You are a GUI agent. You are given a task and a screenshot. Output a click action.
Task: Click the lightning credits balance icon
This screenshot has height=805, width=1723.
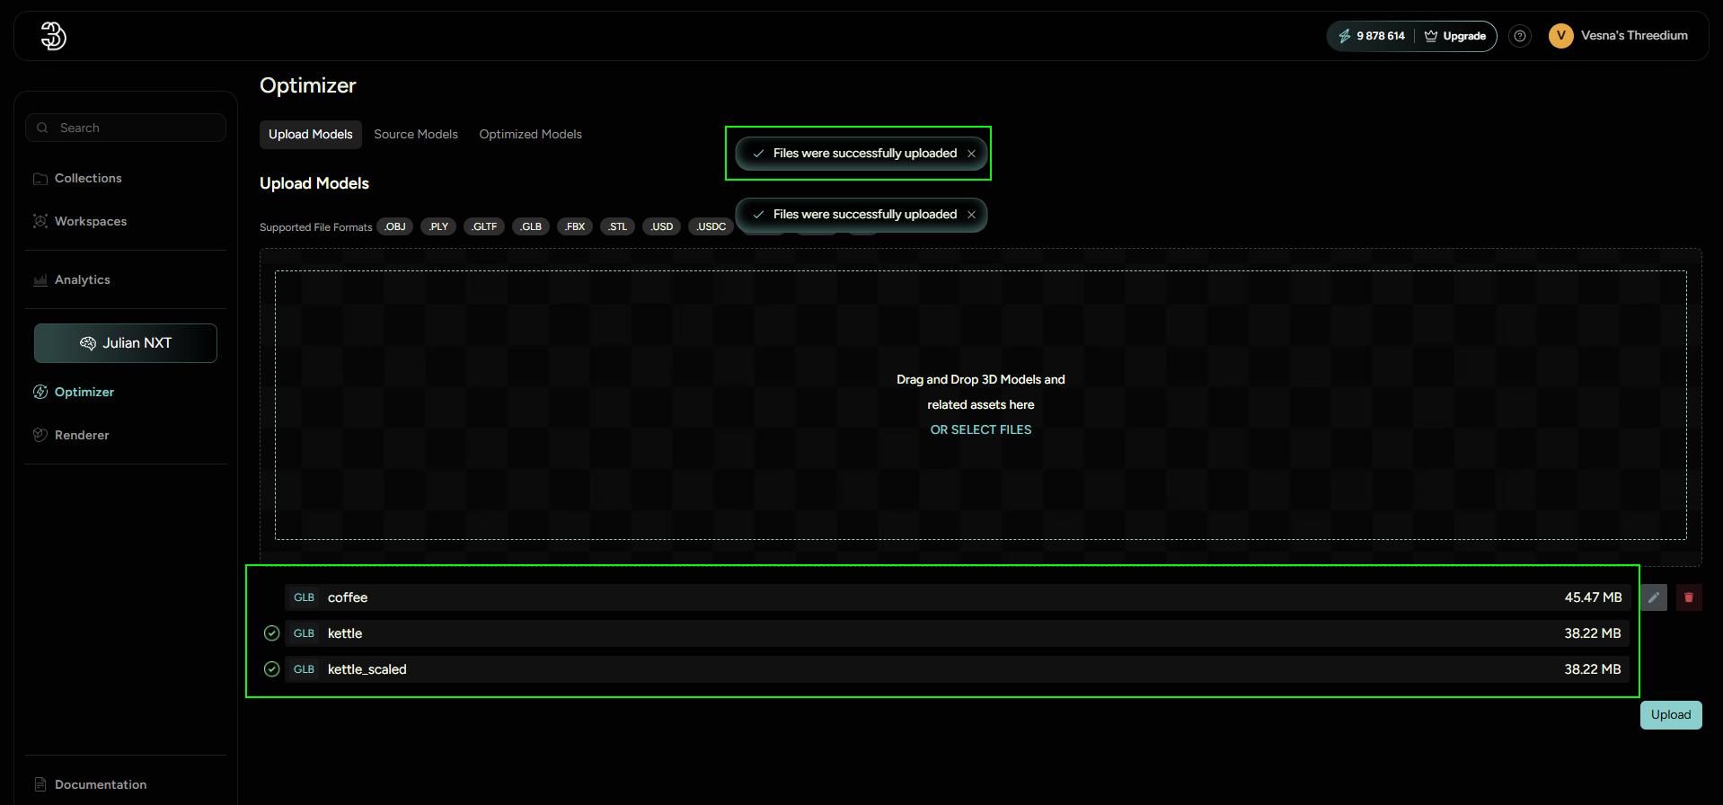click(x=1344, y=36)
